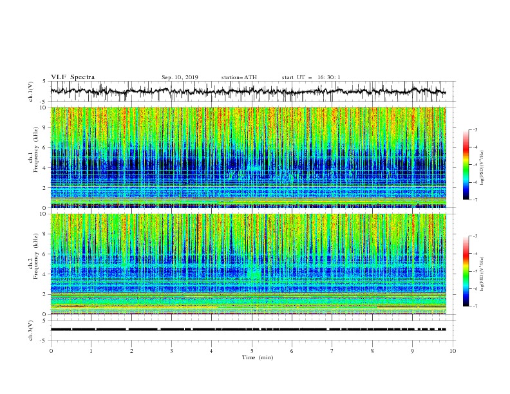Click the "Time (min)" x-axis label
Image resolution: width=510 pixels, height=394 pixels.
[258, 357]
